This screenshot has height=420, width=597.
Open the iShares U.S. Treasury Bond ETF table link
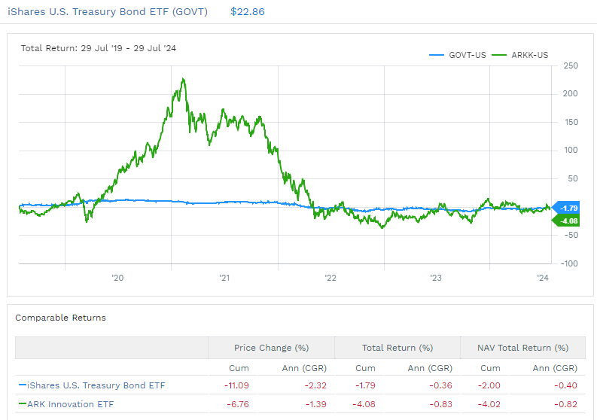pos(96,385)
